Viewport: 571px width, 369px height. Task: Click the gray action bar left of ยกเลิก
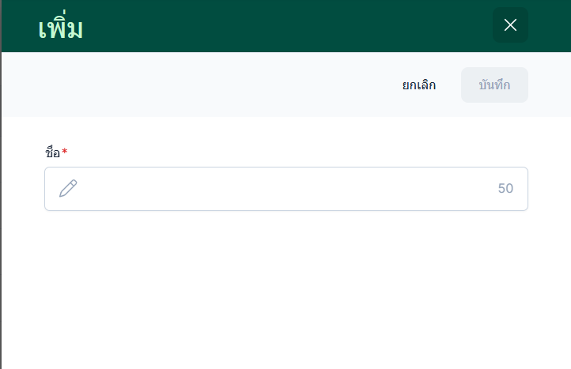(x=198, y=85)
